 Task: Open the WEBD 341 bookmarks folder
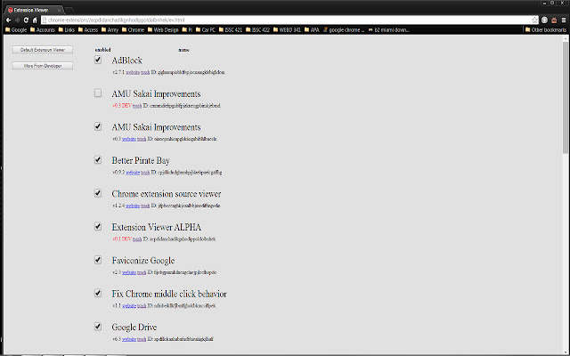click(287, 29)
